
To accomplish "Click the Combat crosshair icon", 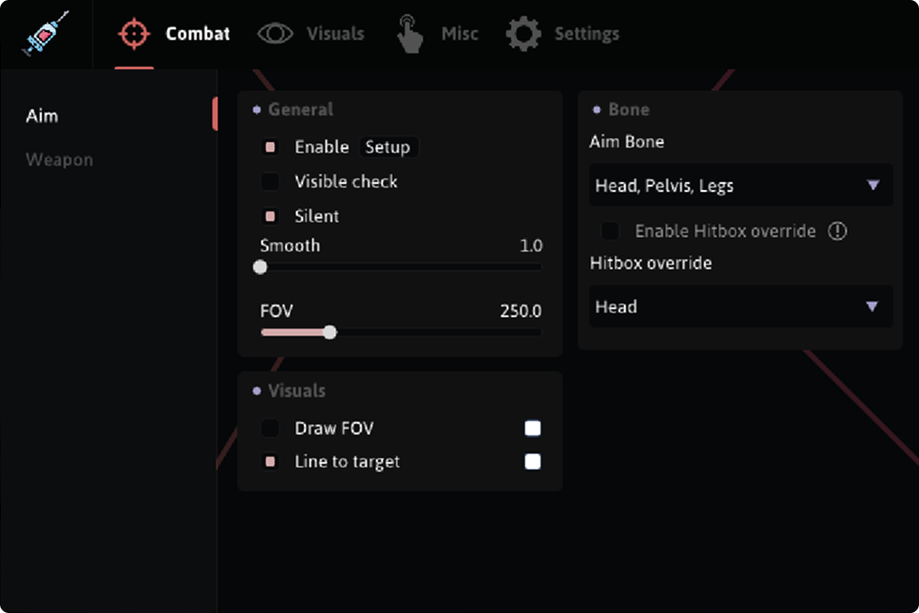I will point(135,34).
